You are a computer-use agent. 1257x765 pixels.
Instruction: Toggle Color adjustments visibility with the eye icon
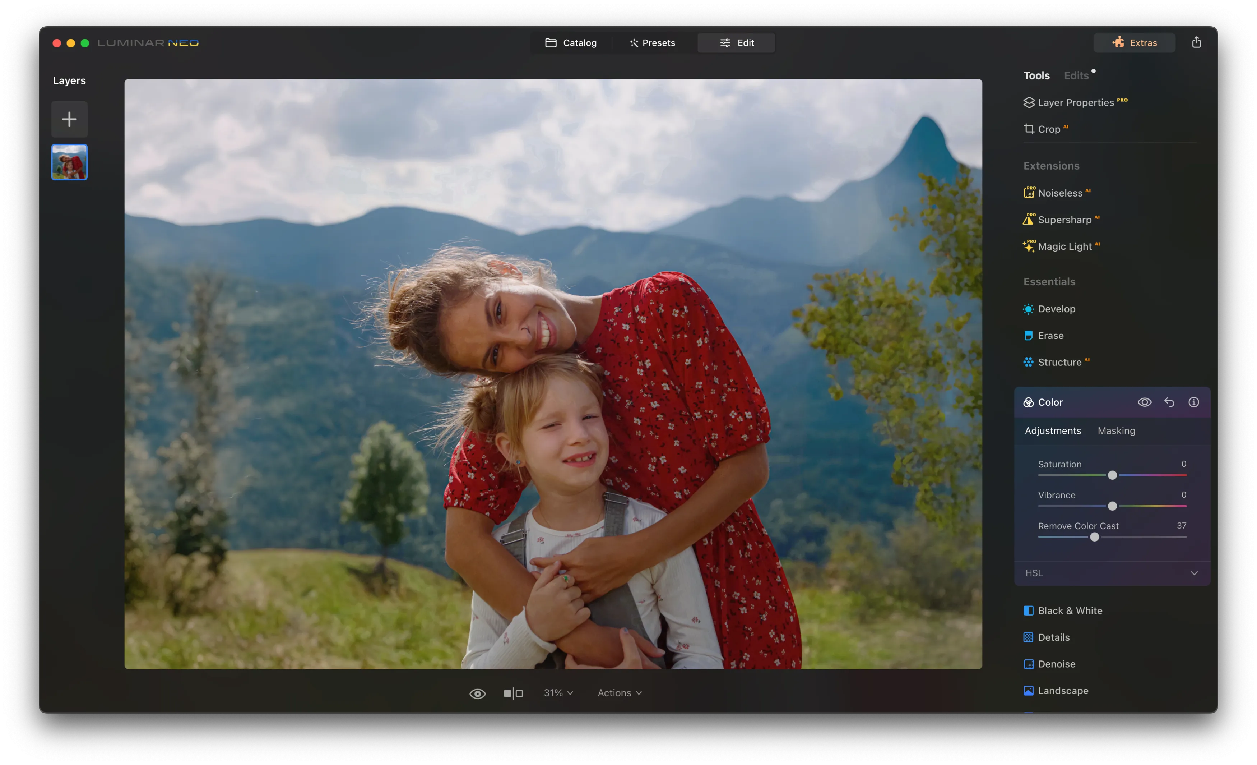coord(1145,402)
